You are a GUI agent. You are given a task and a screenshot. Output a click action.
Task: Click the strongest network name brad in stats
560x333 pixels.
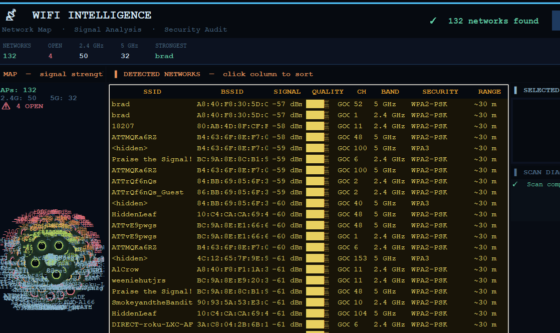164,56
